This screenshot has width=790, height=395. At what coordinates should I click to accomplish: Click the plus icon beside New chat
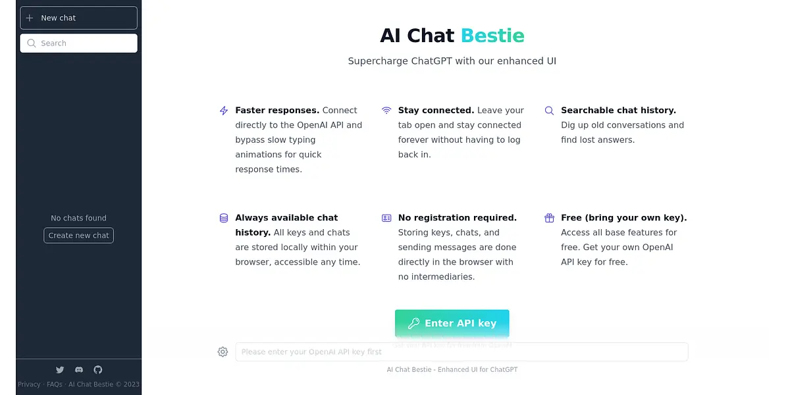pyautogui.click(x=30, y=18)
